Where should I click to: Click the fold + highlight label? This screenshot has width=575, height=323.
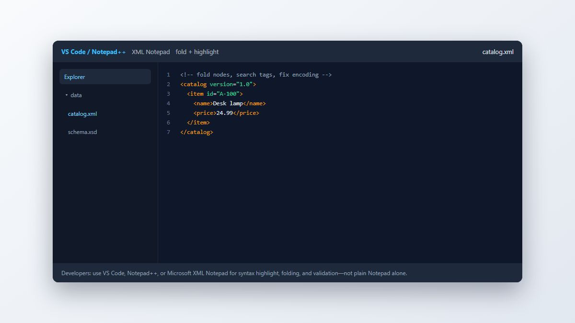(197, 52)
